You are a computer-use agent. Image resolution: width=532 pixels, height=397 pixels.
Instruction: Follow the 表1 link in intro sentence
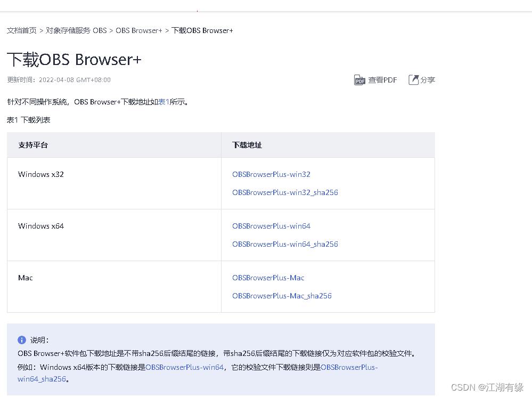163,102
